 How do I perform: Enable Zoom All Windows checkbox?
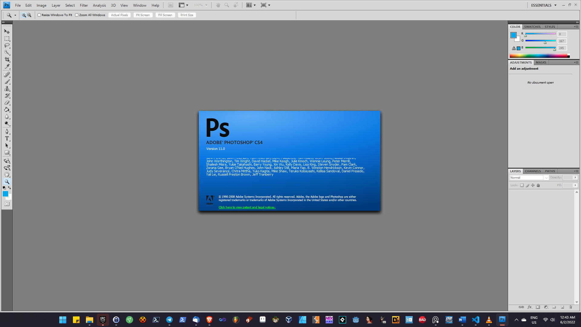(x=77, y=15)
